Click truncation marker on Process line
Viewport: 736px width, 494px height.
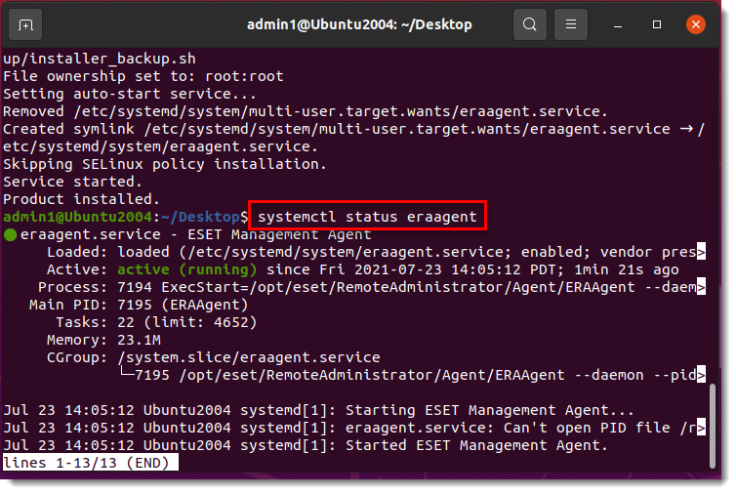[701, 287]
